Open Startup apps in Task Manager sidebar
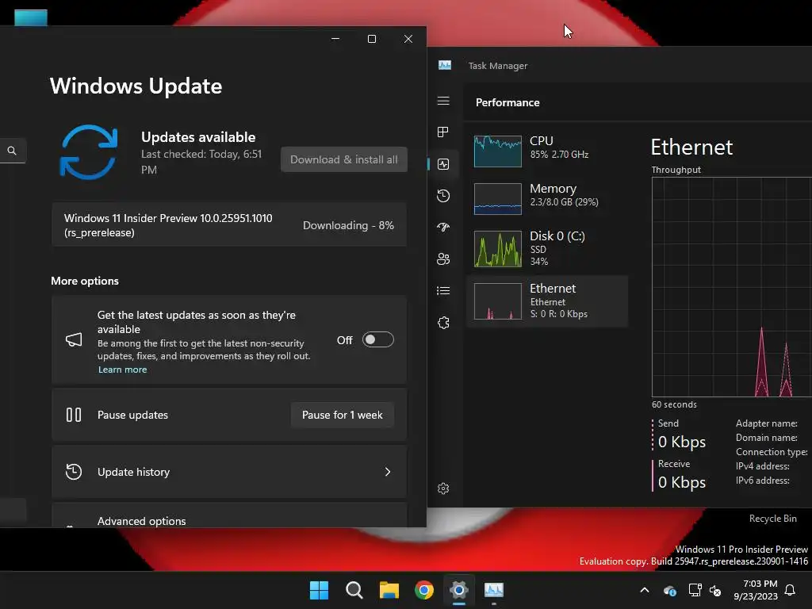 [443, 228]
